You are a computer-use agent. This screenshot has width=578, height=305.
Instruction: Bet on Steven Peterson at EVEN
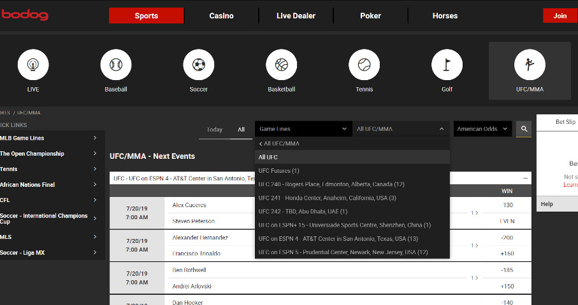coord(507,221)
